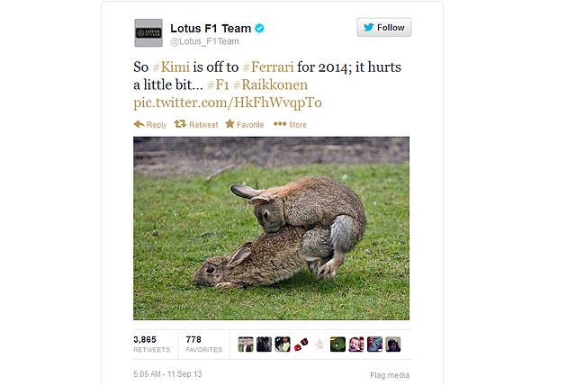Viewport: 576px width, 385px height.
Task: Open the More options dots
Action: click(x=280, y=124)
